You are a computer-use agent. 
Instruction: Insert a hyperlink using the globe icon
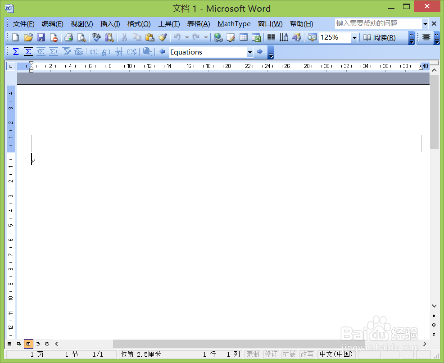(x=218, y=37)
